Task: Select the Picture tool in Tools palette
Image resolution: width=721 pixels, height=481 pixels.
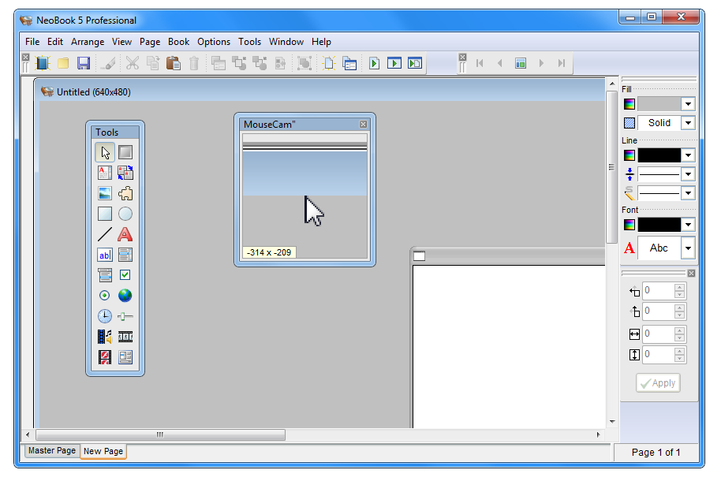Action: tap(105, 193)
